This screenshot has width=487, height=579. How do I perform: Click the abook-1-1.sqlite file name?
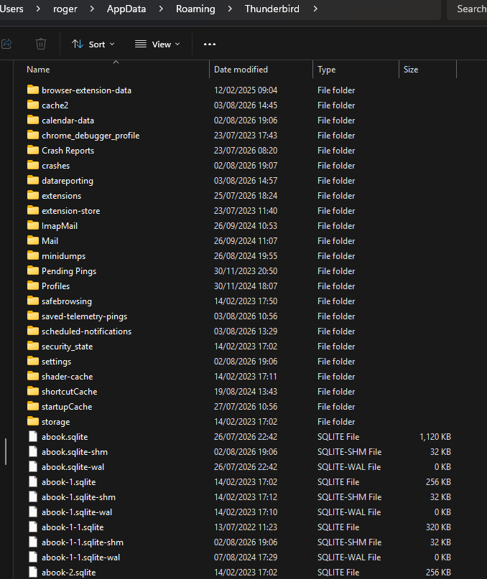tap(73, 527)
